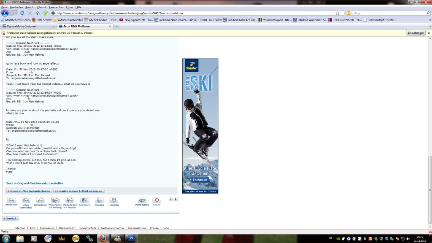Click the search magnifier in Bing box
432x243 pixels.
[x=428, y=13]
